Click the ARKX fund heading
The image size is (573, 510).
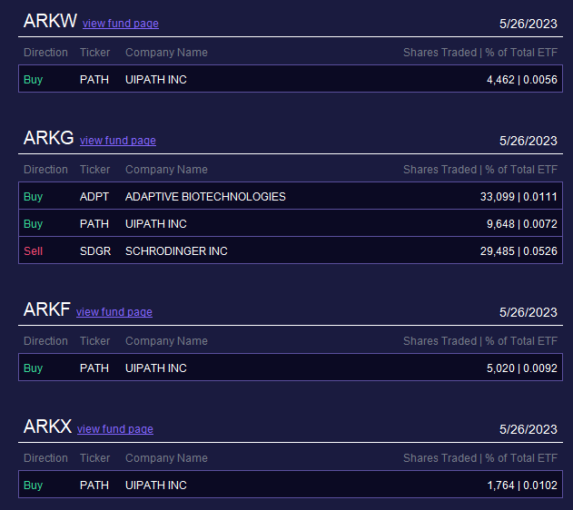[47, 427]
